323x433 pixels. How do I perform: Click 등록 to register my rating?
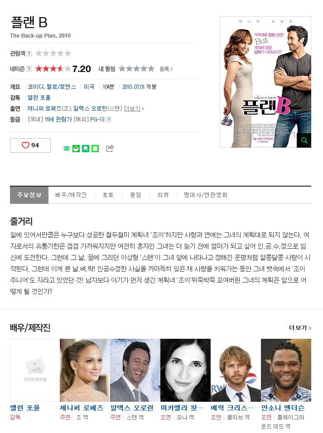pyautogui.click(x=166, y=69)
